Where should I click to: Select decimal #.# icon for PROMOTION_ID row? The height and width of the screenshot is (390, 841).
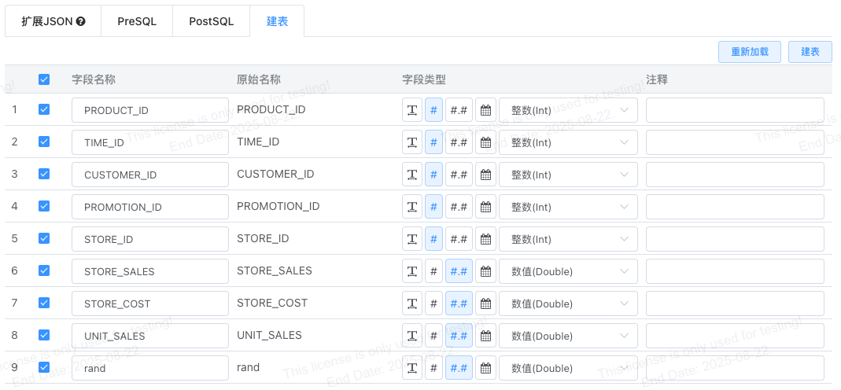[x=459, y=207]
